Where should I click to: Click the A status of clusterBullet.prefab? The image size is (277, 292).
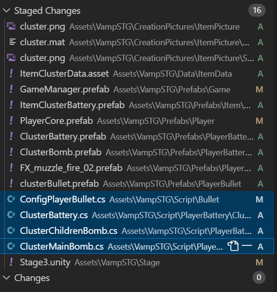[x=260, y=183]
